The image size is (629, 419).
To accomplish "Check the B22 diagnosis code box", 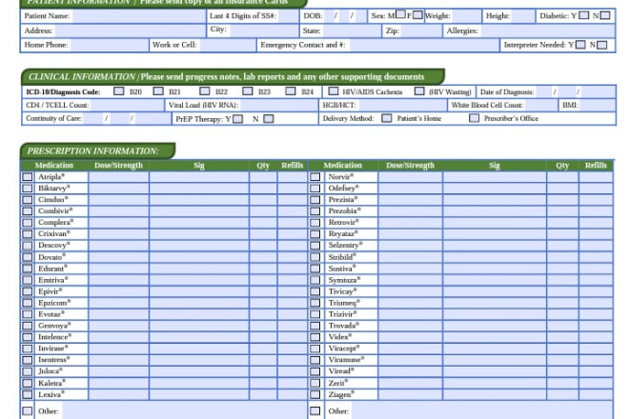I will coord(205,91).
